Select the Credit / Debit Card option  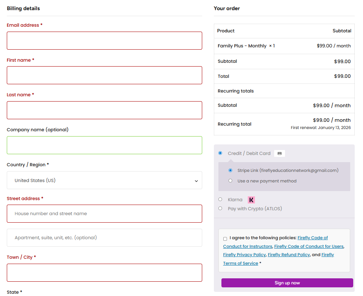[x=220, y=153]
